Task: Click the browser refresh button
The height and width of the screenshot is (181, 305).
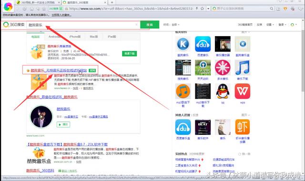Action: click(24, 9)
